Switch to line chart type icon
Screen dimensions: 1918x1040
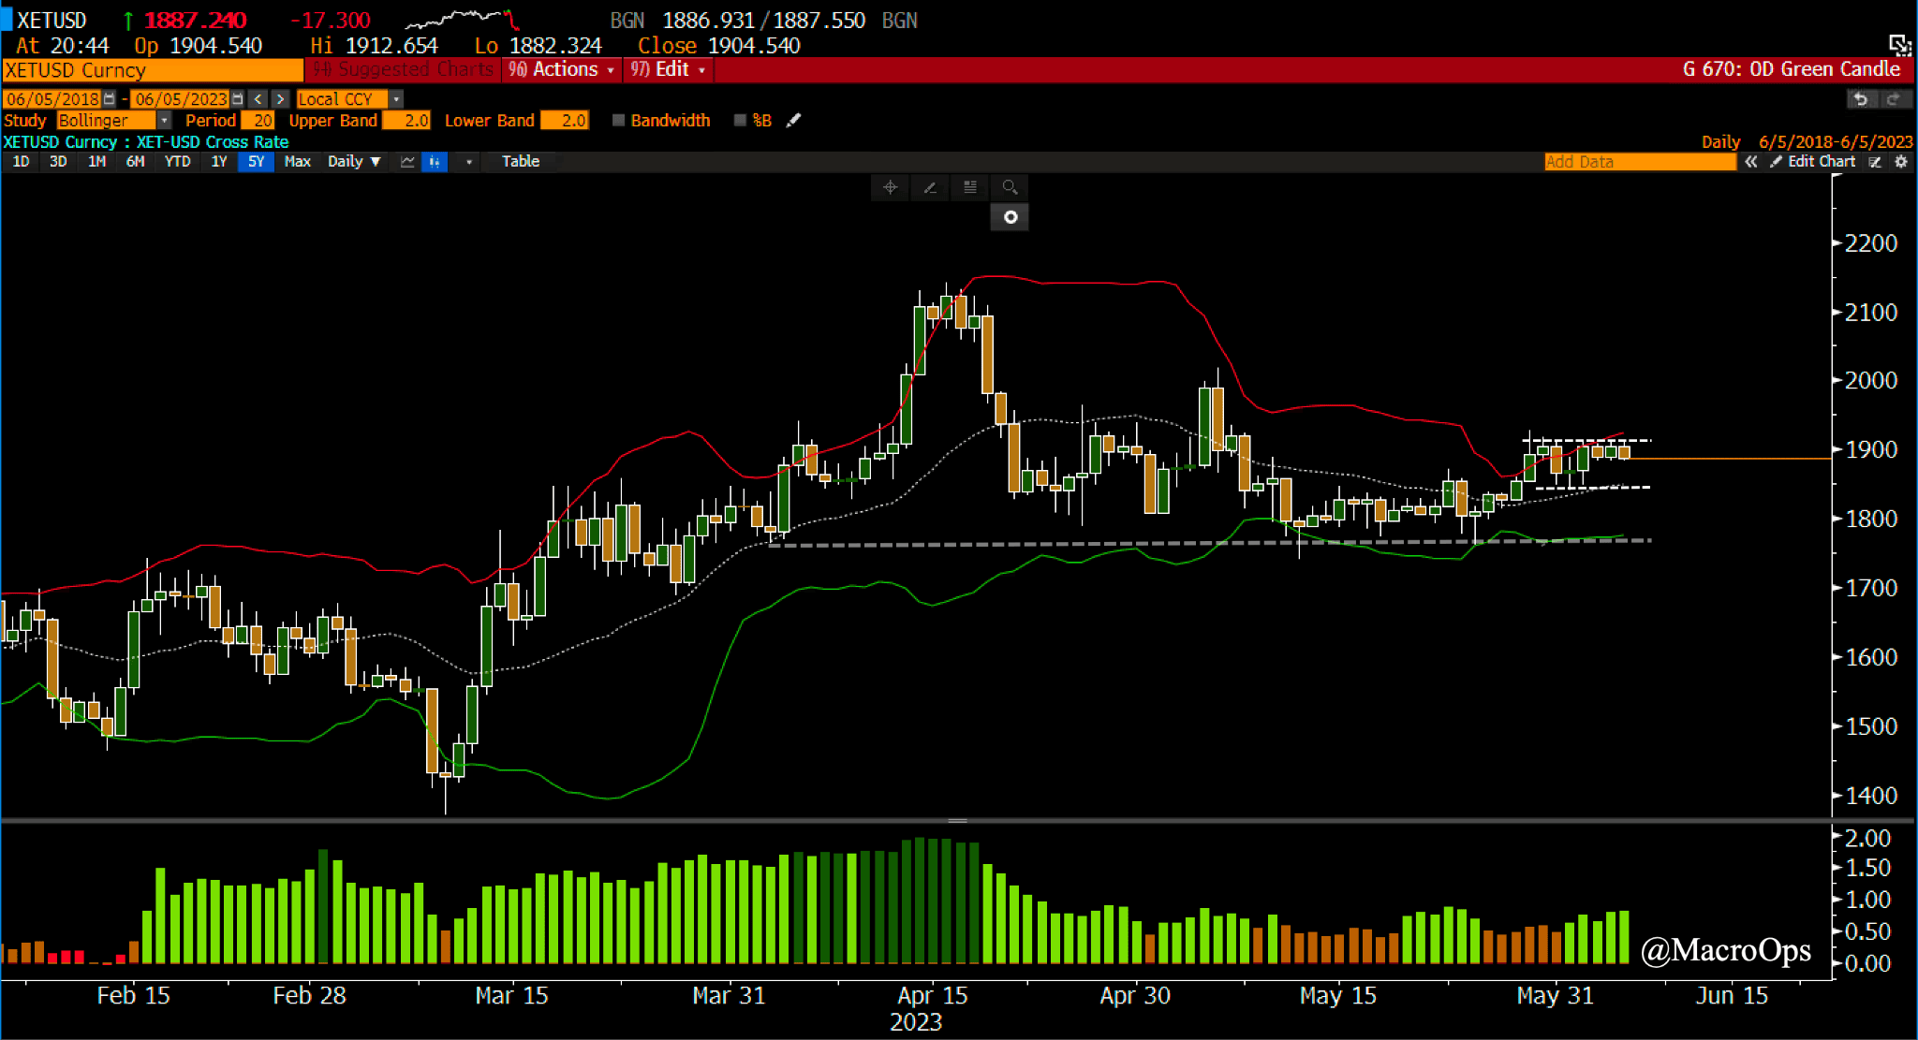click(407, 162)
